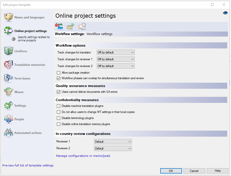This screenshot has height=176, width=231.
Task: Select the Automated actions sidebar icon
Action: point(8,133)
